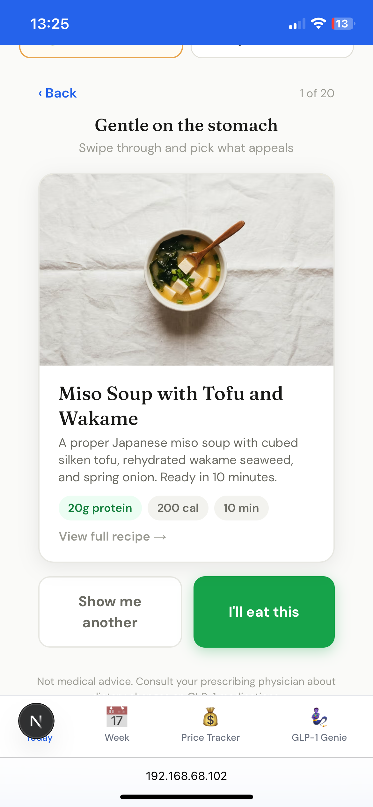Screen dimensions: 373x807
Task: Tap the 1 of 20 counter
Action: pyautogui.click(x=317, y=93)
